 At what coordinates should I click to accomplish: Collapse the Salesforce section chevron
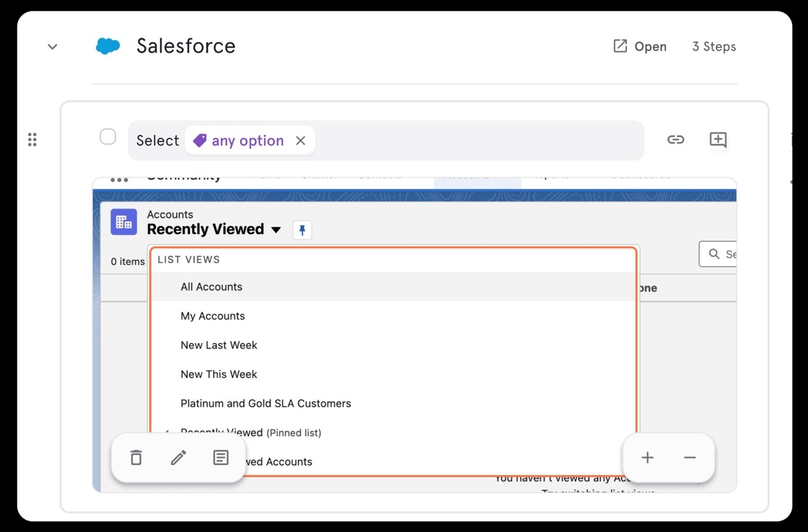tap(52, 47)
